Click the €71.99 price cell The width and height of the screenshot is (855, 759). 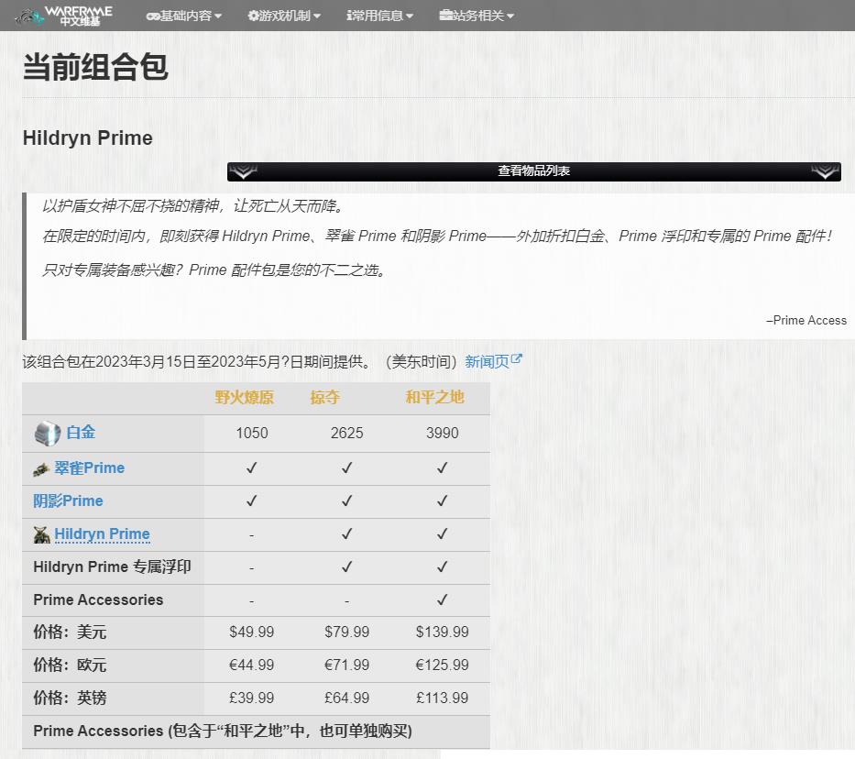pos(346,665)
